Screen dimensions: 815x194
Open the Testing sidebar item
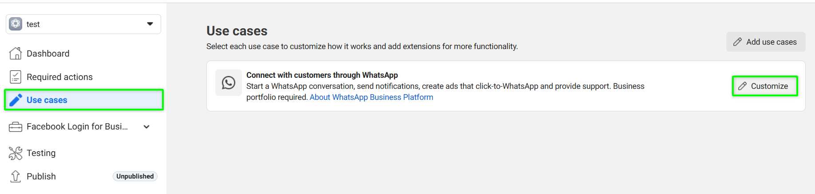point(41,153)
